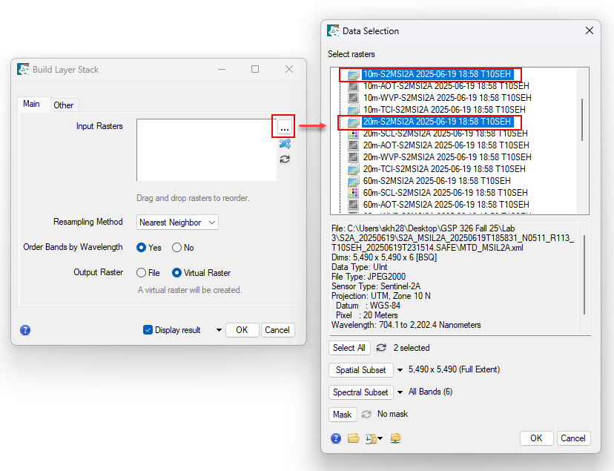Open the Resampling Method dropdown

click(x=178, y=223)
